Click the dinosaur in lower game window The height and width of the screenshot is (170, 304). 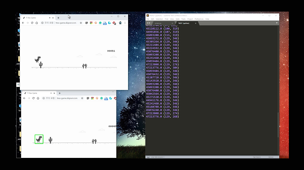(39, 139)
